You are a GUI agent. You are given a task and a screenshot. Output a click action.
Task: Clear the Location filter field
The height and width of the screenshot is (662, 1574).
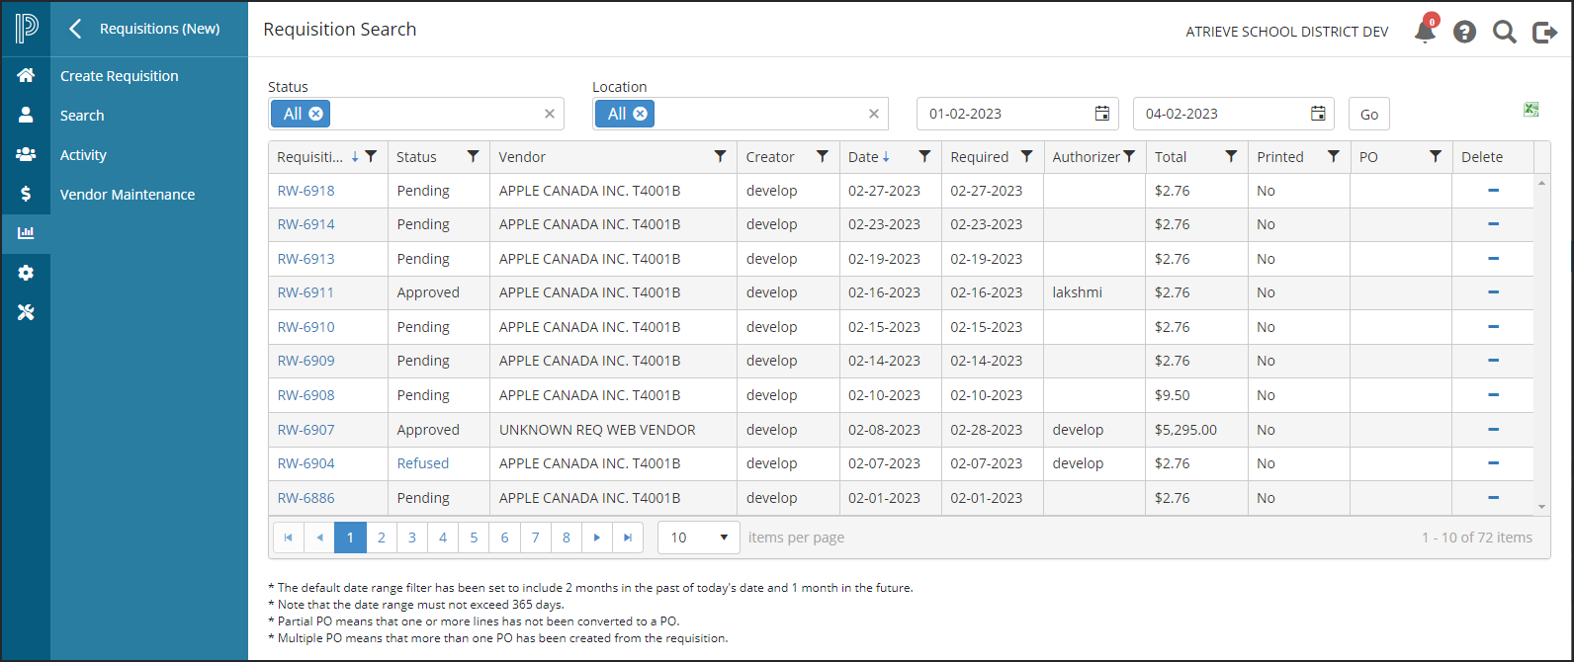(x=873, y=114)
